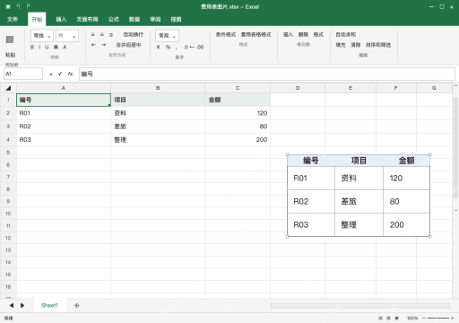Open the Insert cells (插入) ribbon command
The height and width of the screenshot is (323, 459).
coord(288,35)
